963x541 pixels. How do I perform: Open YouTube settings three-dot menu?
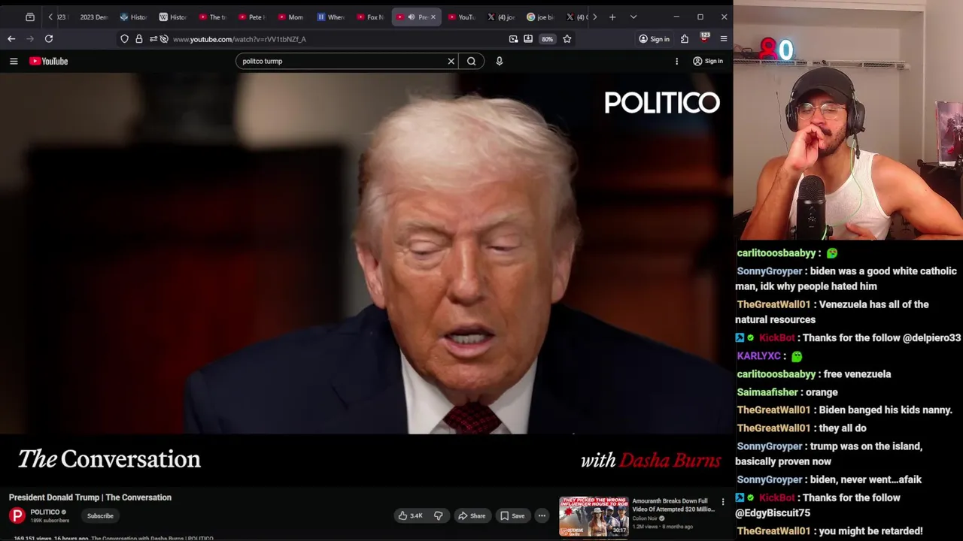[676, 61]
